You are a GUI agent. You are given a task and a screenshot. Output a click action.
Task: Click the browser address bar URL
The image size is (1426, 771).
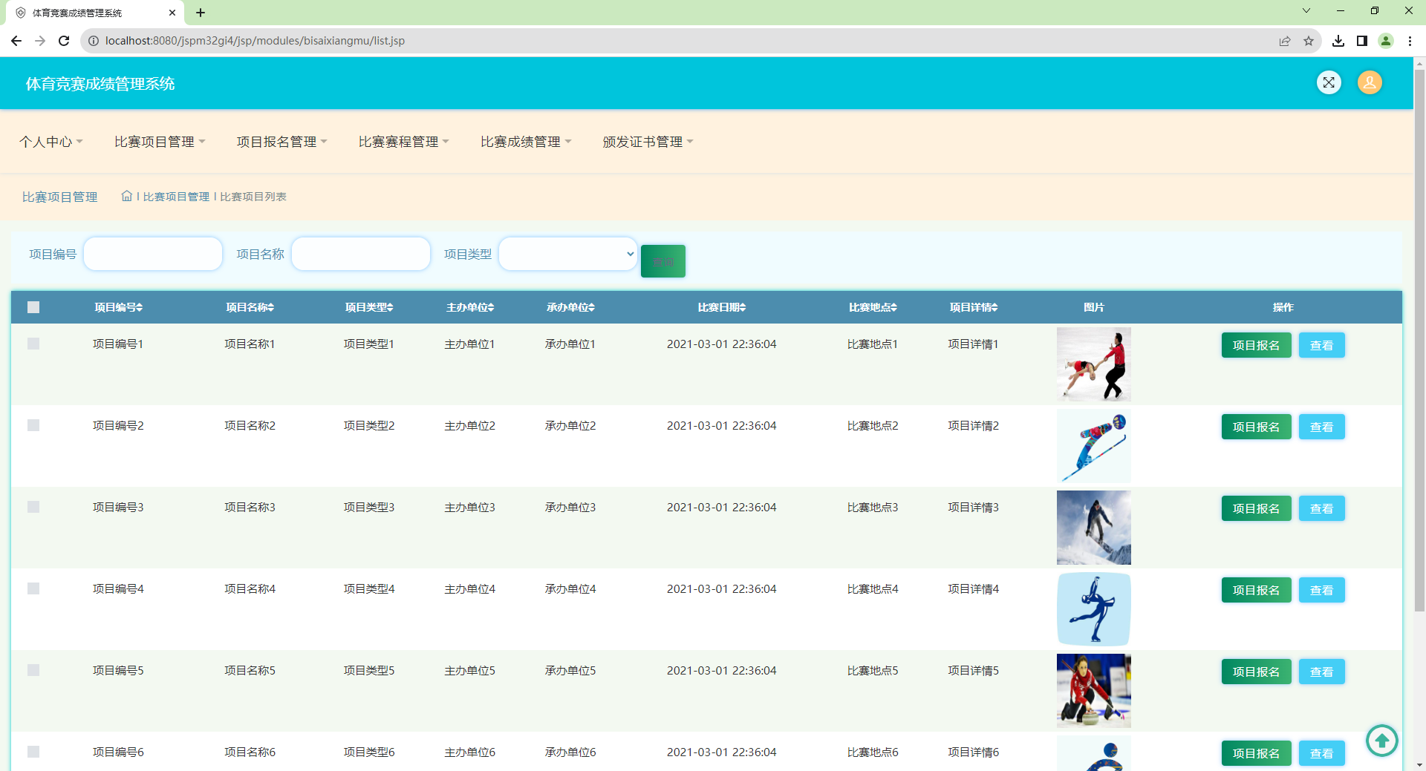(x=255, y=41)
